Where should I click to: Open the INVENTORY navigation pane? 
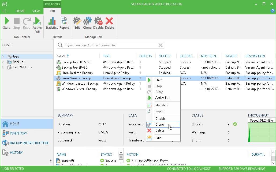27,133
